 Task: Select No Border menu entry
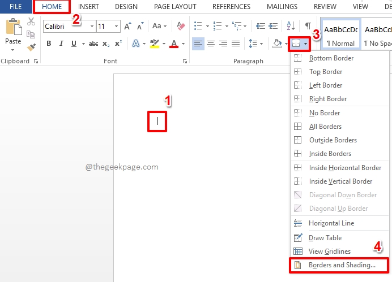pos(340,113)
